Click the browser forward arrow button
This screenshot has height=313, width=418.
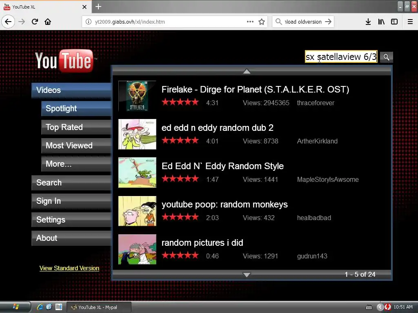[x=22, y=22]
